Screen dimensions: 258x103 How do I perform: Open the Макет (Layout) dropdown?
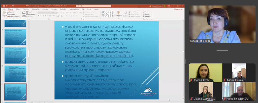pyautogui.click(x=30, y=12)
